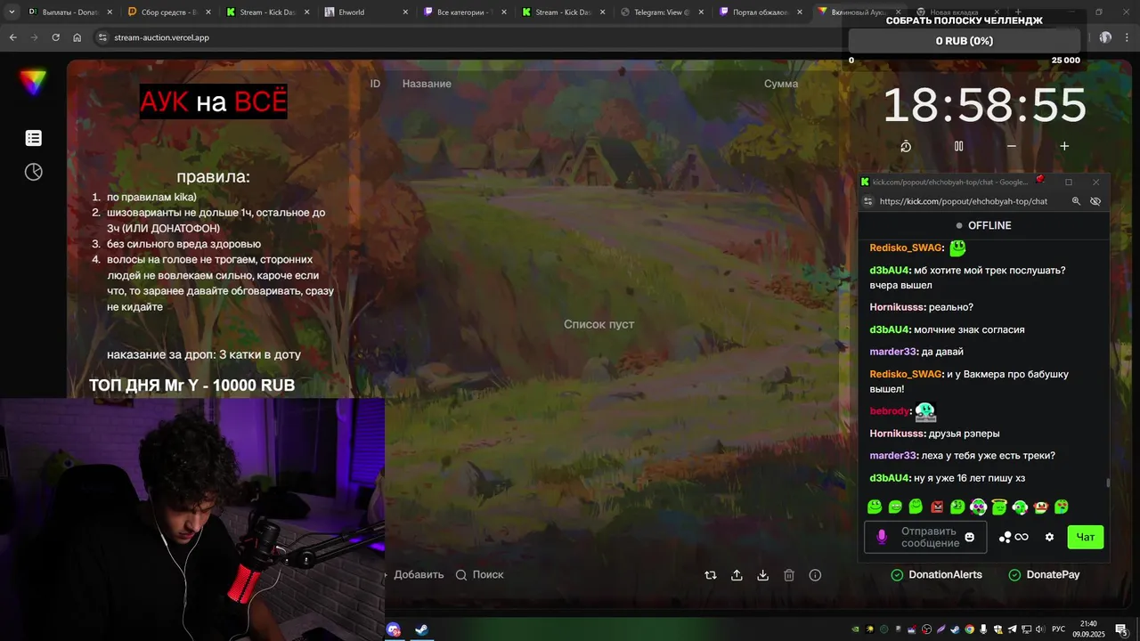Image resolution: width=1140 pixels, height=641 pixels.
Task: Click the chat scrollbar thumb
Action: pyautogui.click(x=1108, y=483)
